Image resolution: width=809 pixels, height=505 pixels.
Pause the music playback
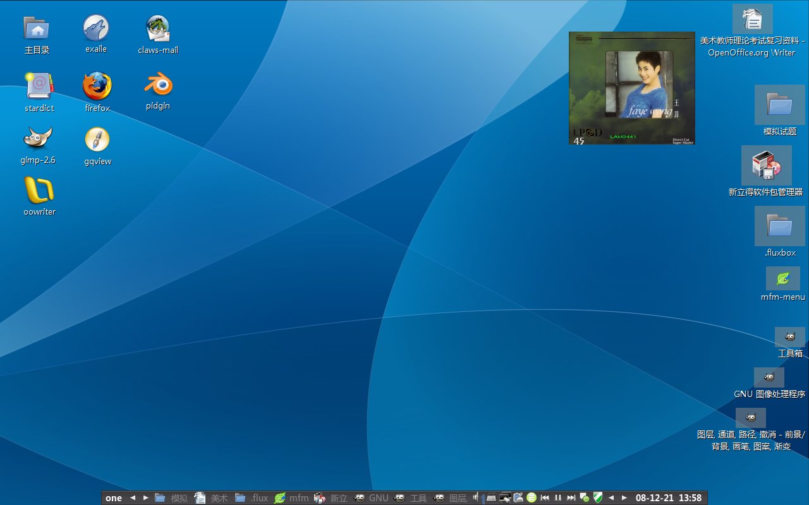(558, 498)
